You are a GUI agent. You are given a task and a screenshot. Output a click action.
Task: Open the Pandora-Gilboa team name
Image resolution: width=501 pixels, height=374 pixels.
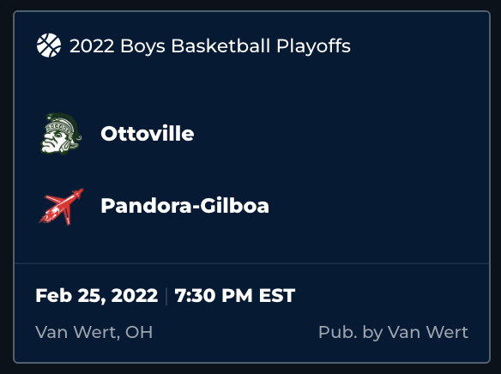[x=184, y=206]
